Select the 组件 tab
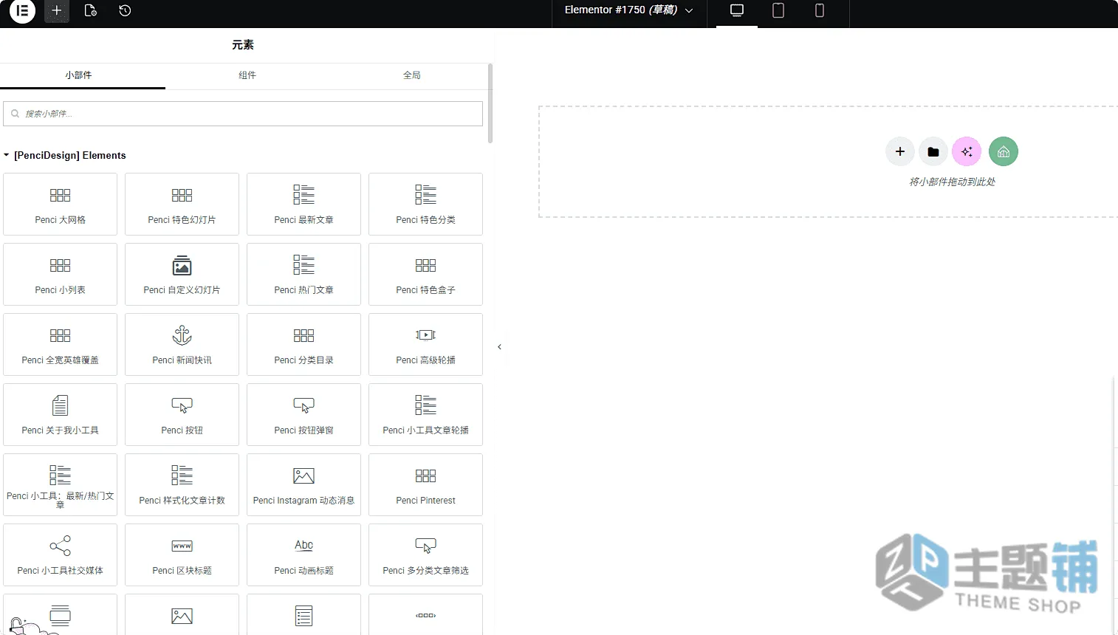 point(247,75)
